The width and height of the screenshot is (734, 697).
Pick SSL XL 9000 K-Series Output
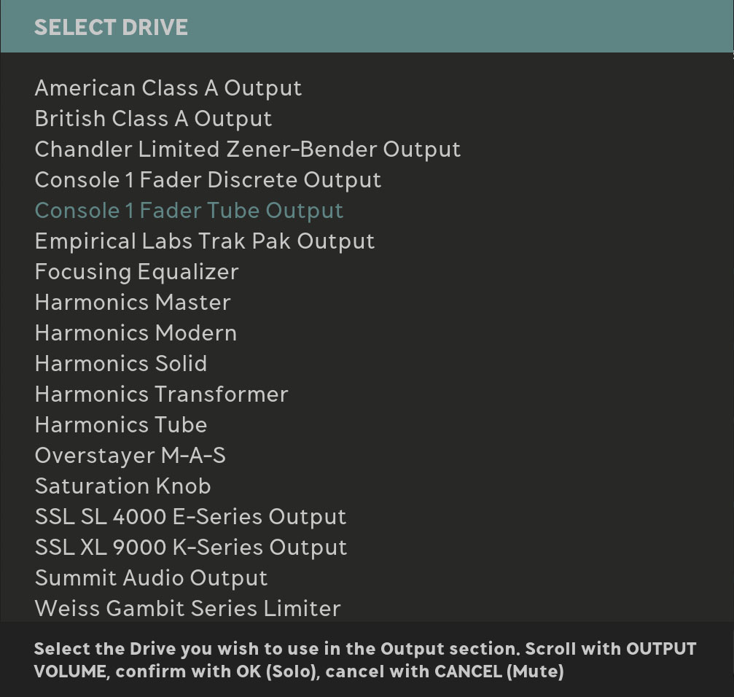coord(190,548)
